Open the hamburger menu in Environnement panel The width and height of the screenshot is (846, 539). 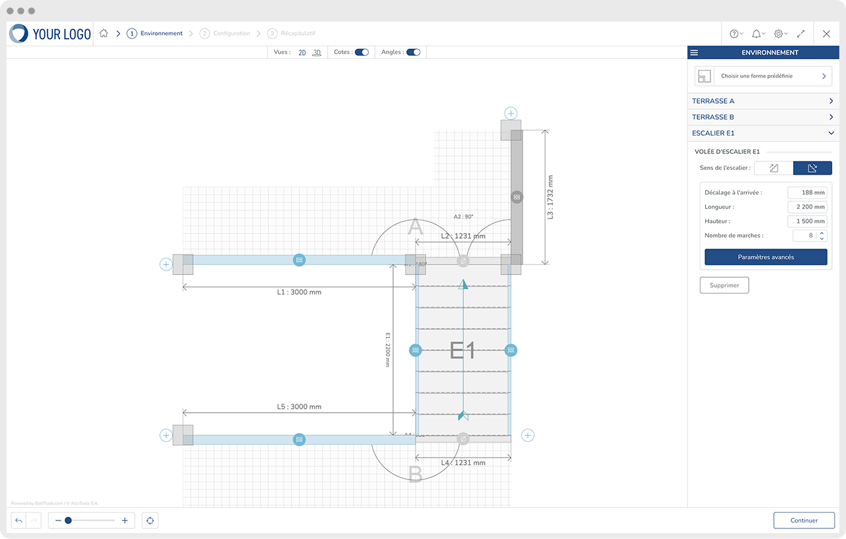click(x=694, y=53)
